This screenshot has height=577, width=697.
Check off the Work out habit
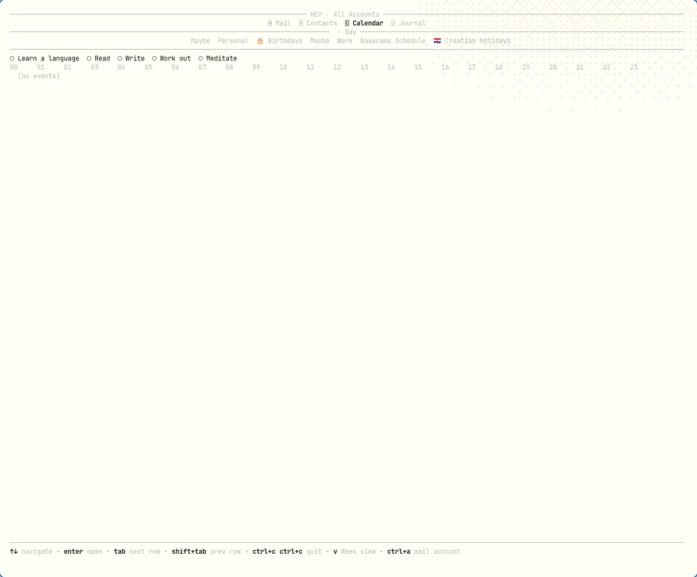(155, 58)
